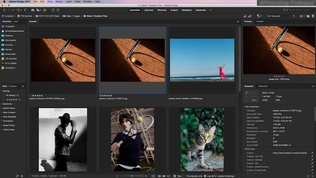Collapse the File Properties section
The image size is (316, 178).
[243, 107]
